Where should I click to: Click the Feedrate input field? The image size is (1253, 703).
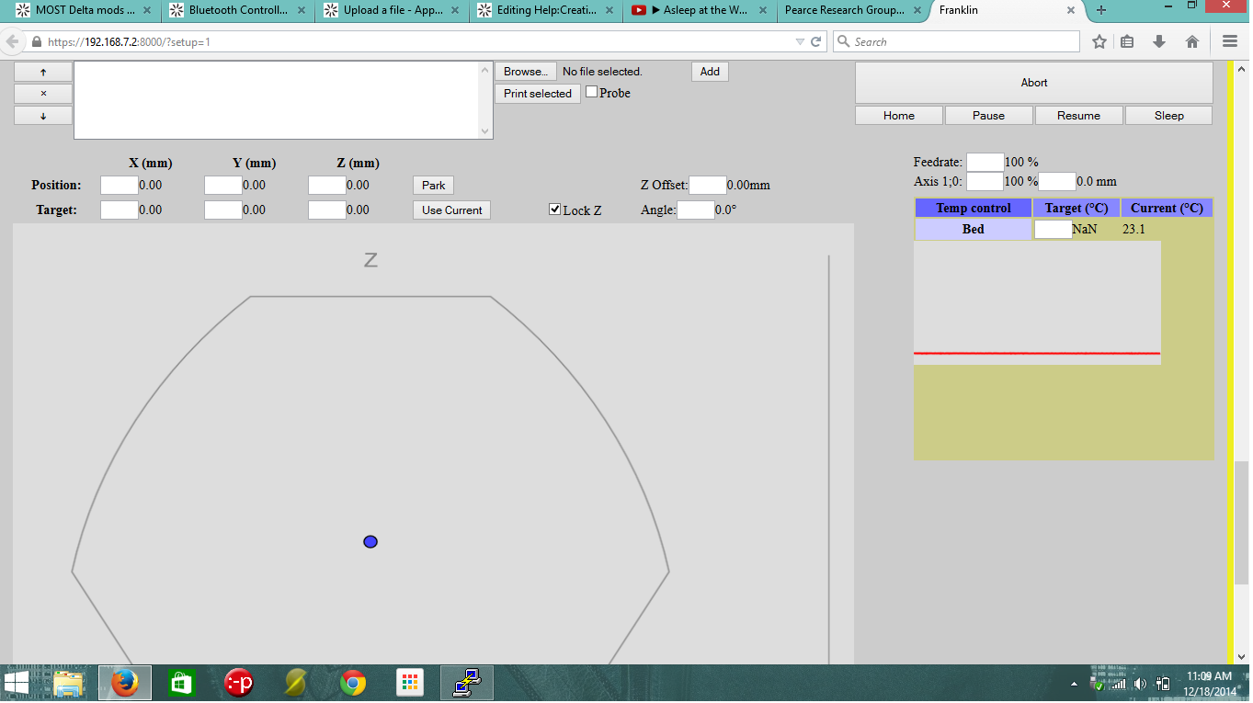(x=985, y=162)
